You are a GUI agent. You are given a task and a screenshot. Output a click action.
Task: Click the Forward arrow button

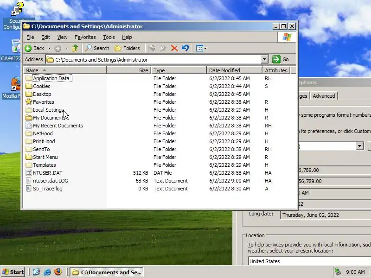click(58, 49)
